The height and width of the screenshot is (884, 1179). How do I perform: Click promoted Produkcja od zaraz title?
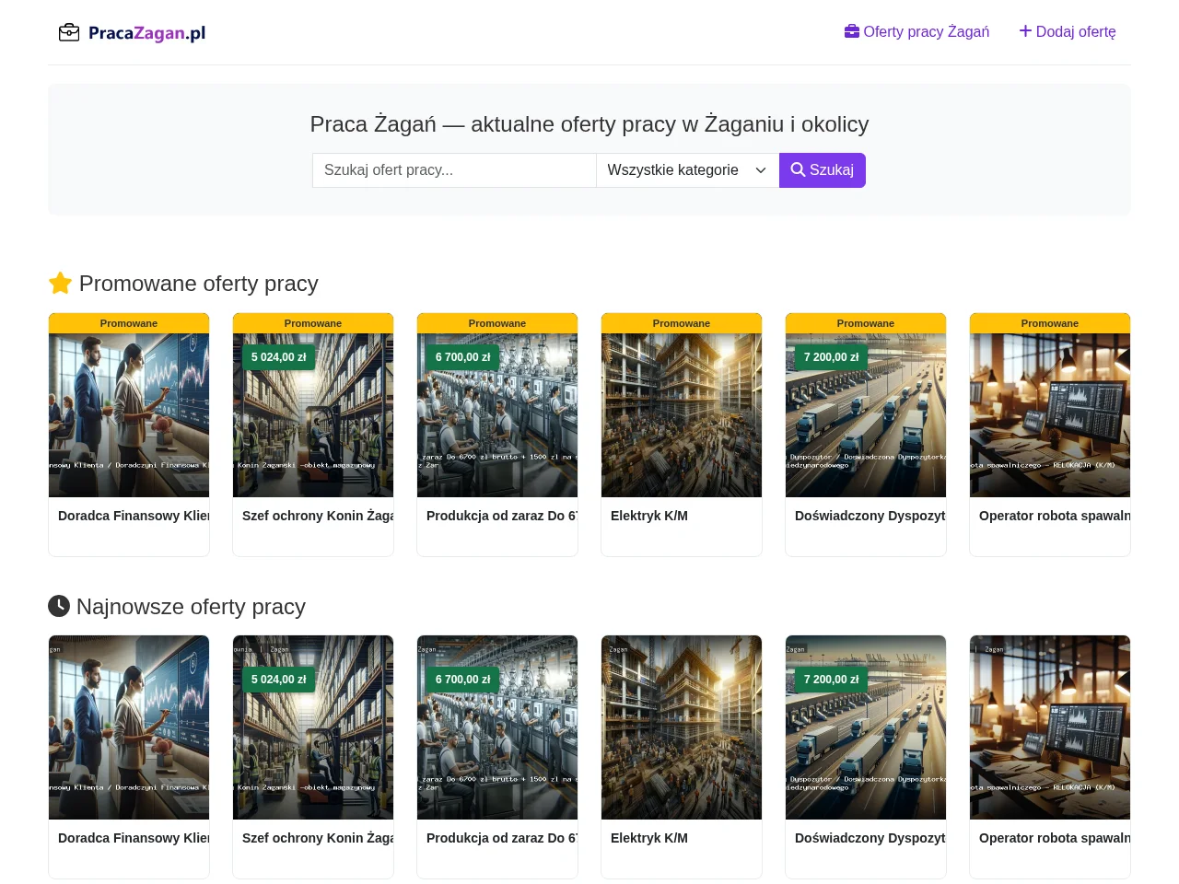coord(502,516)
